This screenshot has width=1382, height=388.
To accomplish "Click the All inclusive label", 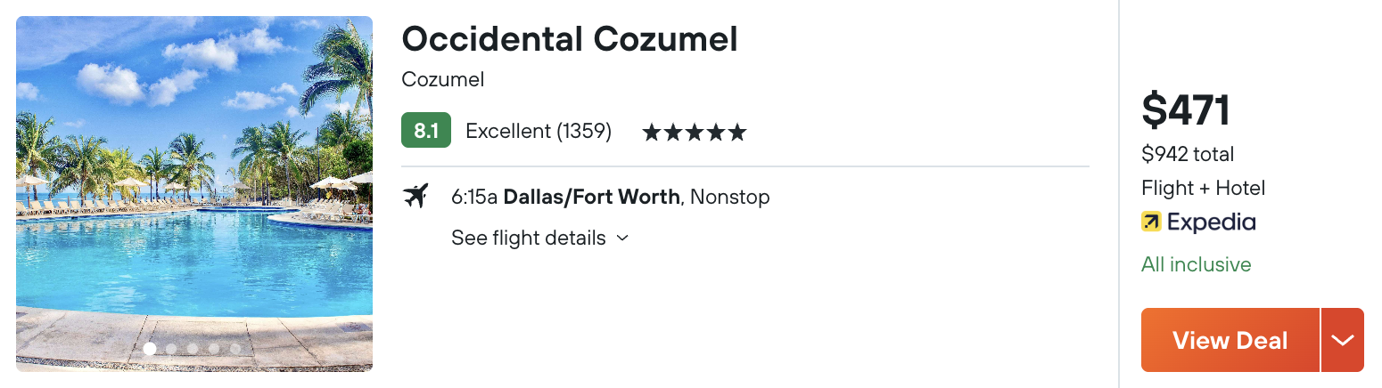I will [x=1196, y=264].
